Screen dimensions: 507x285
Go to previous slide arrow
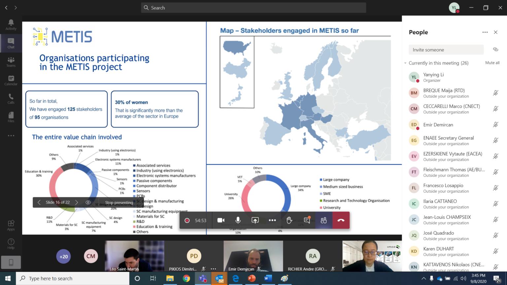(x=39, y=202)
